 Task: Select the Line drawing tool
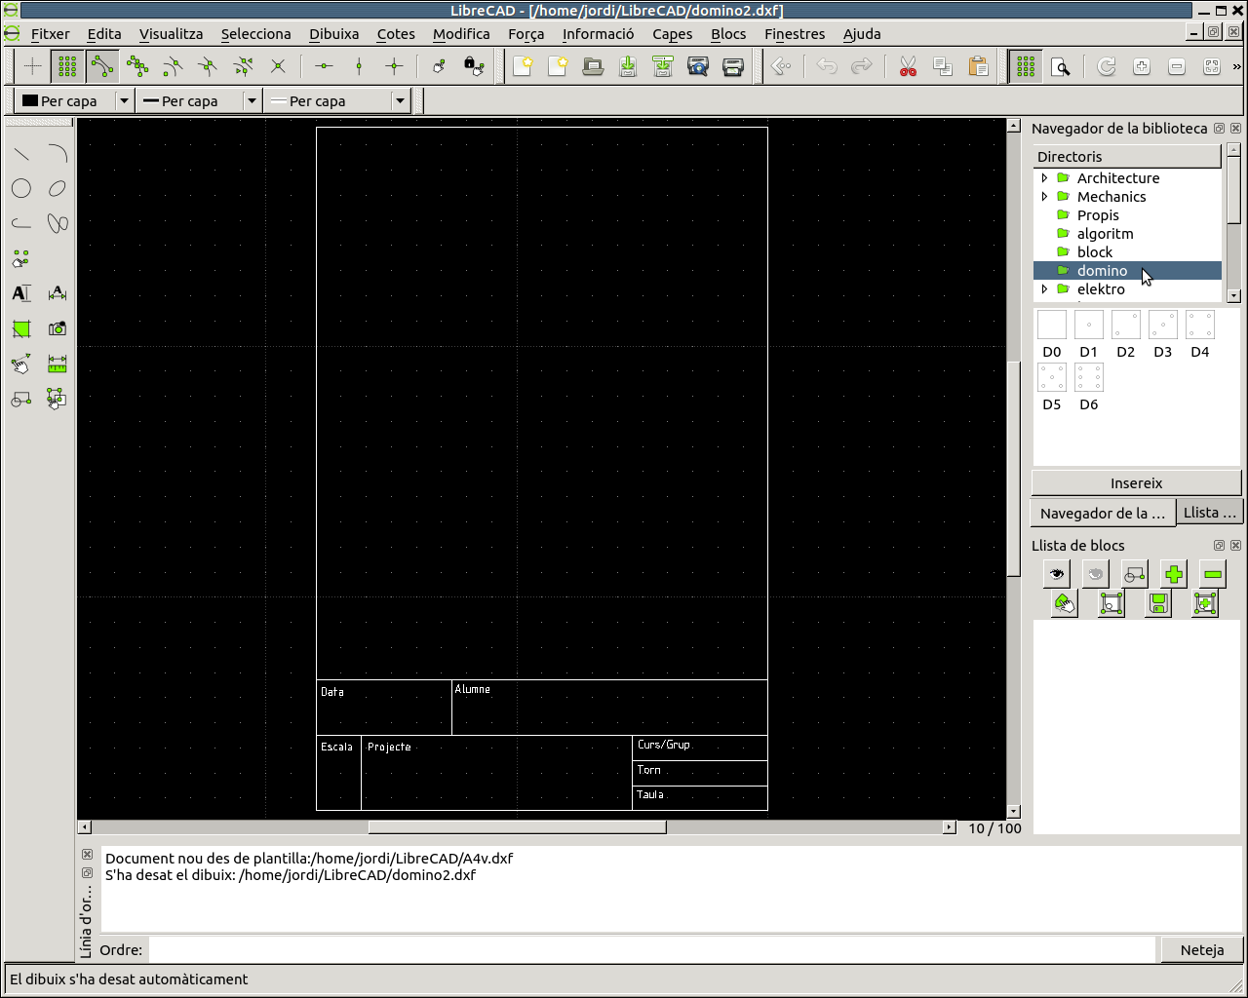[x=21, y=154]
